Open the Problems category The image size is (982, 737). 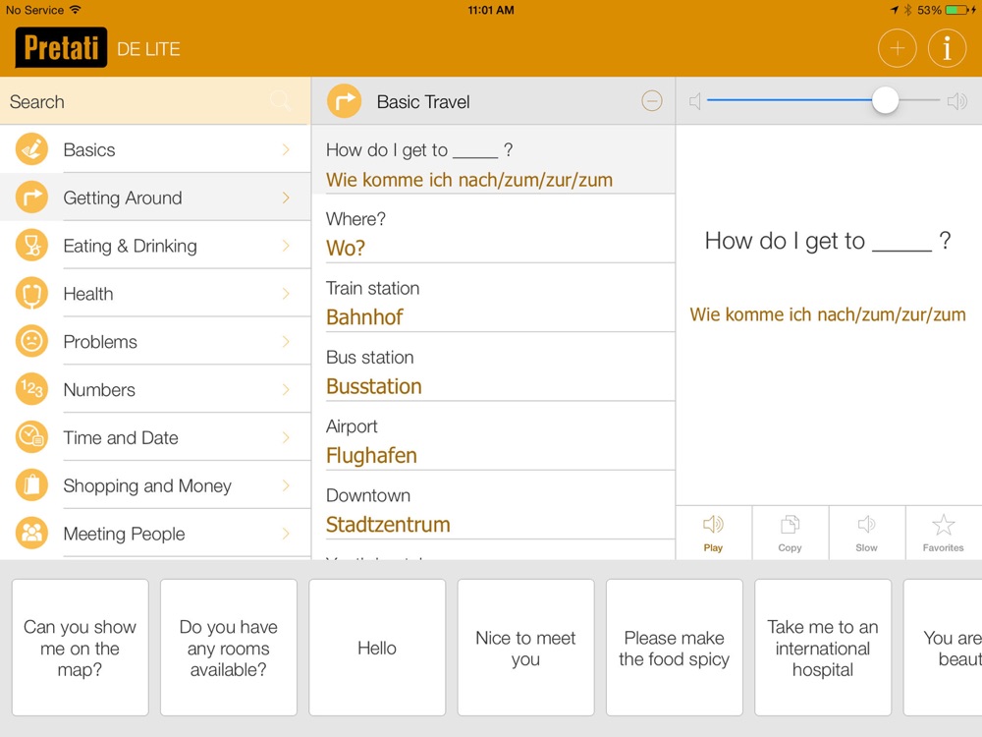pos(155,342)
